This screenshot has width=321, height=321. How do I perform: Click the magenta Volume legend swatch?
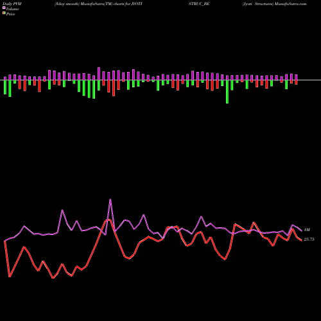click(x=4, y=8)
